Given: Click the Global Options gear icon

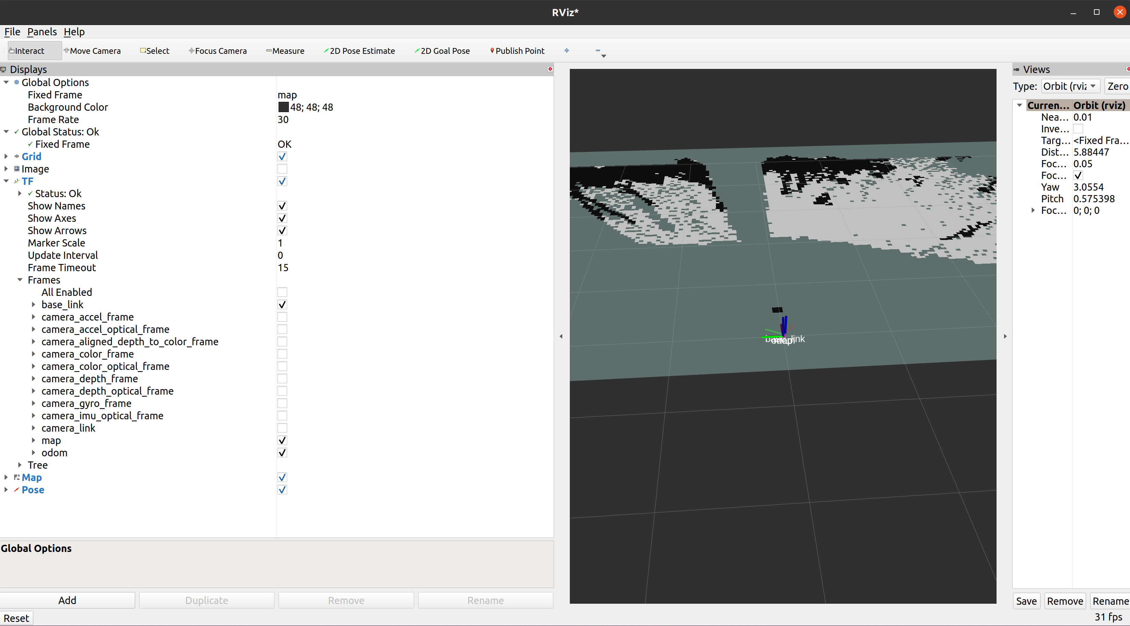Looking at the screenshot, I should [17, 82].
